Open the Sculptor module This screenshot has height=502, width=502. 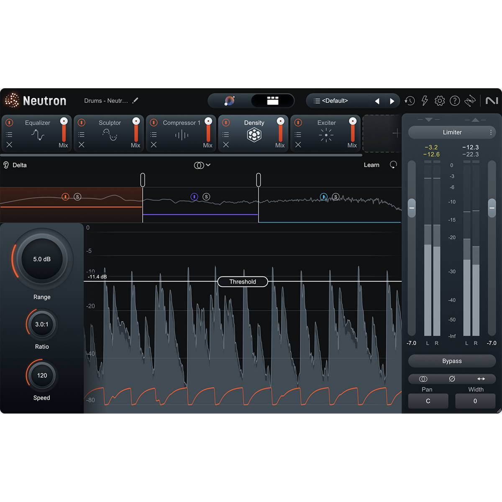[x=110, y=133]
